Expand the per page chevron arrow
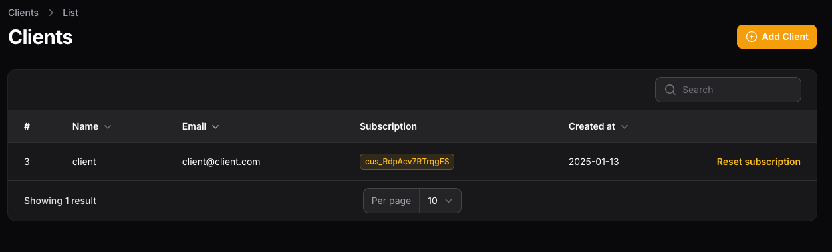 [x=448, y=201]
